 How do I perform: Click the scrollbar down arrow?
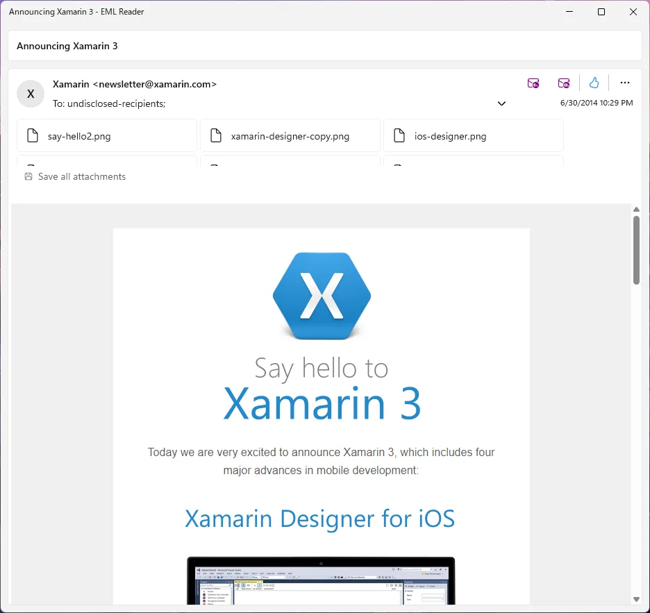[x=636, y=599]
